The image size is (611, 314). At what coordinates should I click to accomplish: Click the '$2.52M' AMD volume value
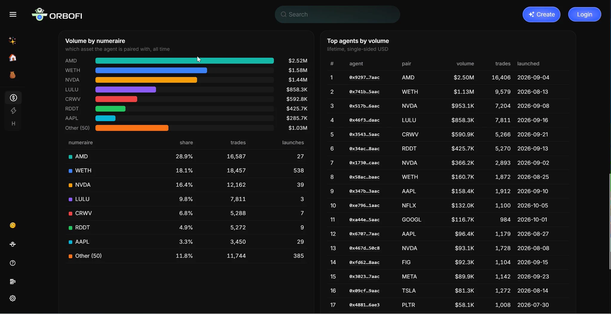point(298,61)
